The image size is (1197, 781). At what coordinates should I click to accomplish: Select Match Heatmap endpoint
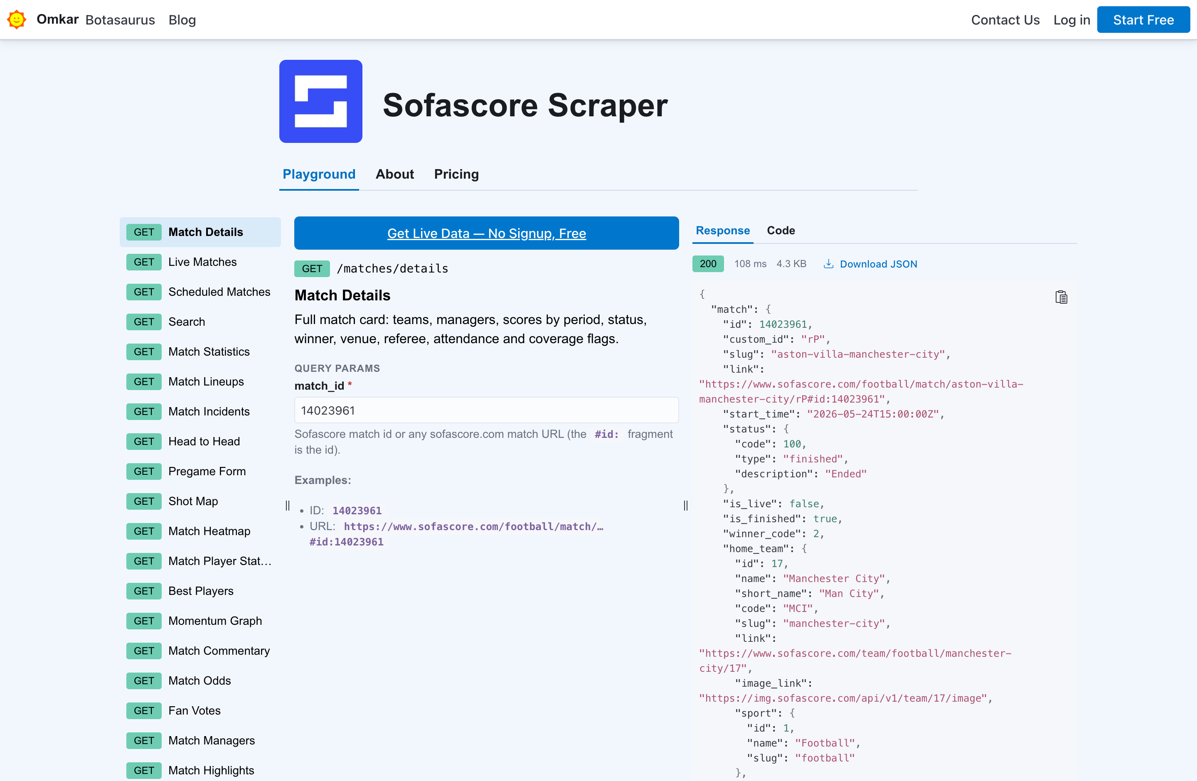point(200,531)
